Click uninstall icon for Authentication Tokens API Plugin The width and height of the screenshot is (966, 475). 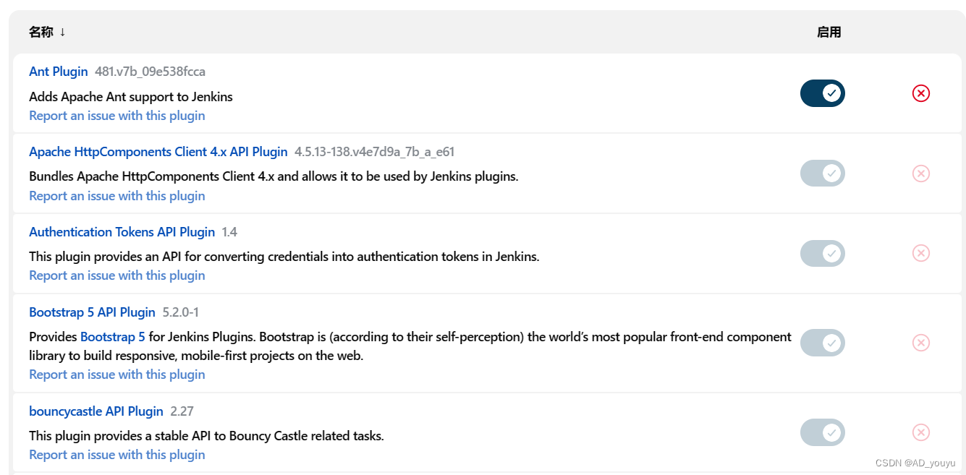point(920,253)
